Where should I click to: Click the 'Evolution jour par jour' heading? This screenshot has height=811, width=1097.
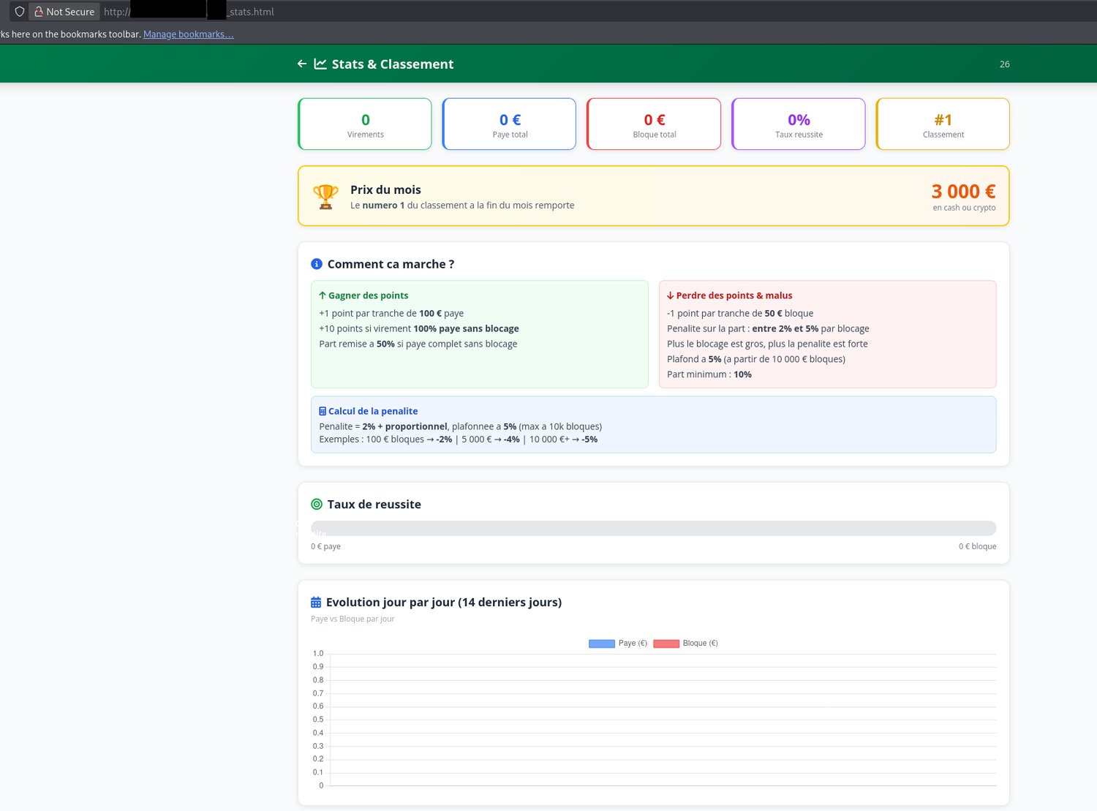coord(444,602)
